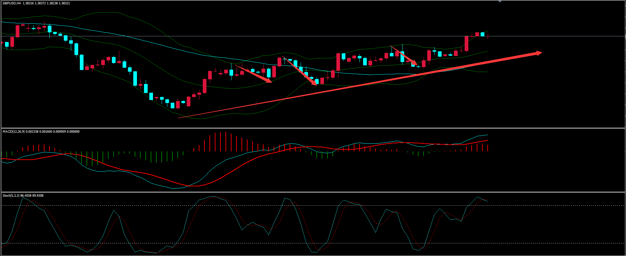
Task: Click the tall red breakout candle near right
Action: click(x=466, y=43)
